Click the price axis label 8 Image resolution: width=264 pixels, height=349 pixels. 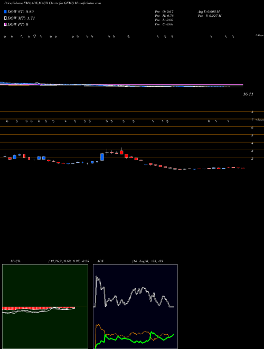[252, 112]
